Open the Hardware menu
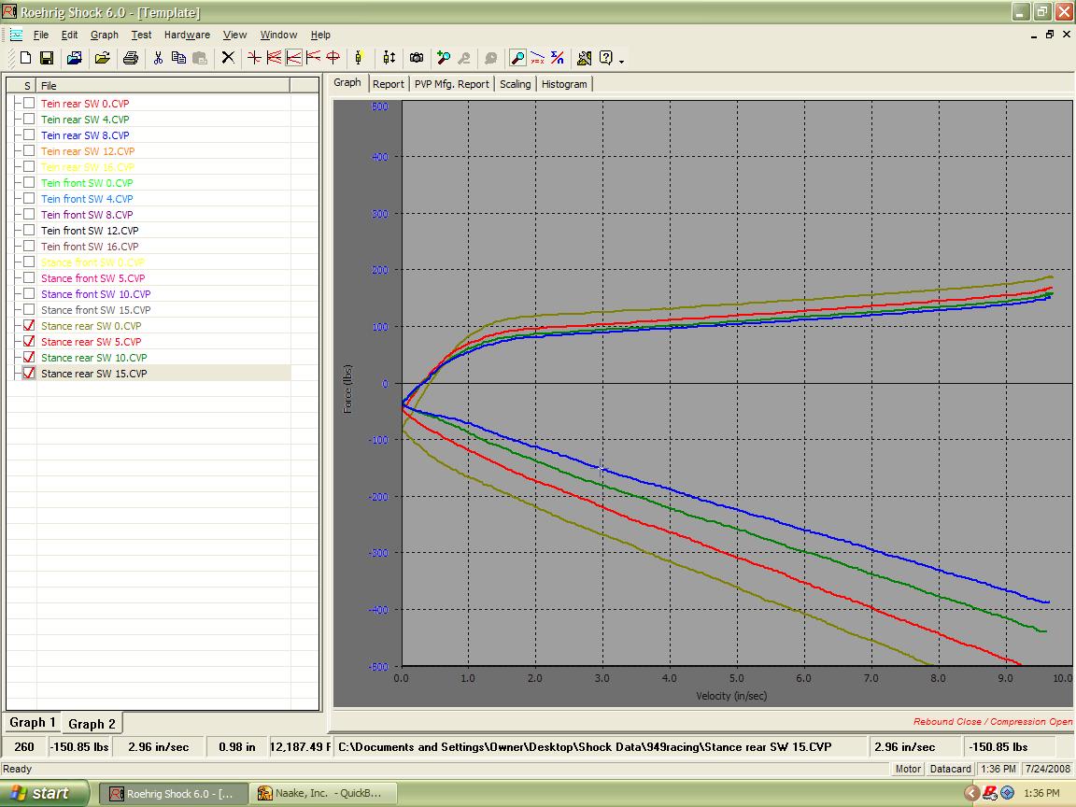The image size is (1076, 807). point(187,35)
